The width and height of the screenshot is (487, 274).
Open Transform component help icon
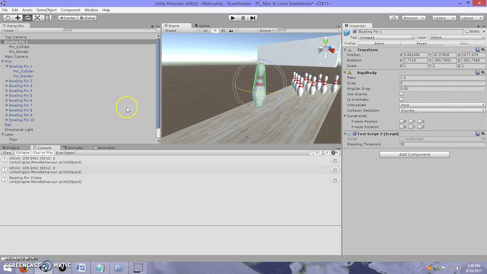pyautogui.click(x=478, y=50)
